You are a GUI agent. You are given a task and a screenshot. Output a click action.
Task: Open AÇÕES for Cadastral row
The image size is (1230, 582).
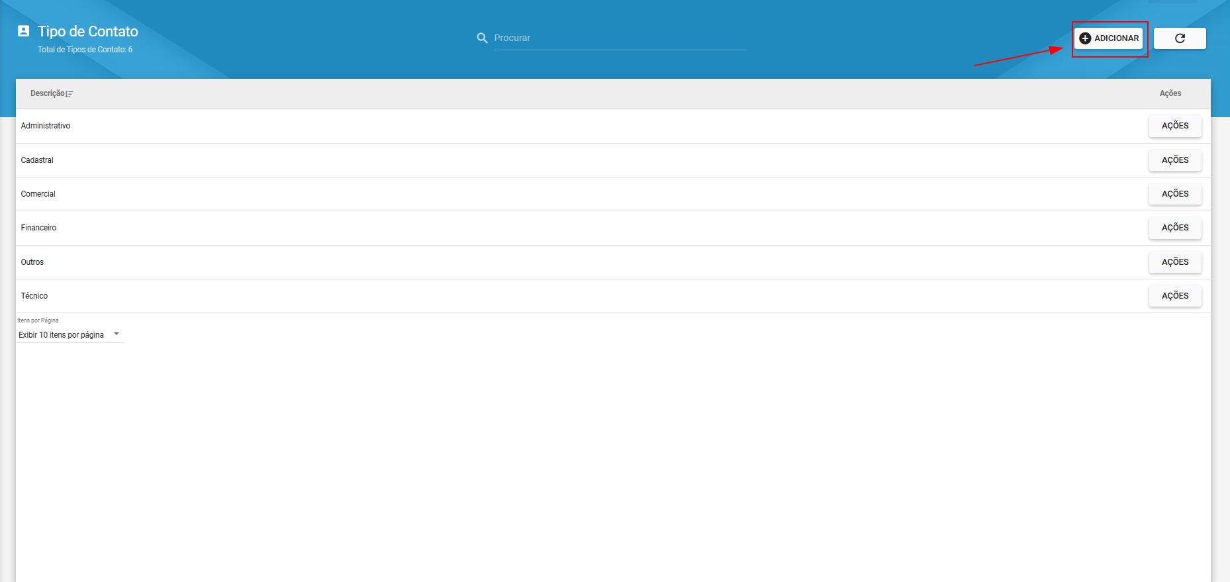1175,160
